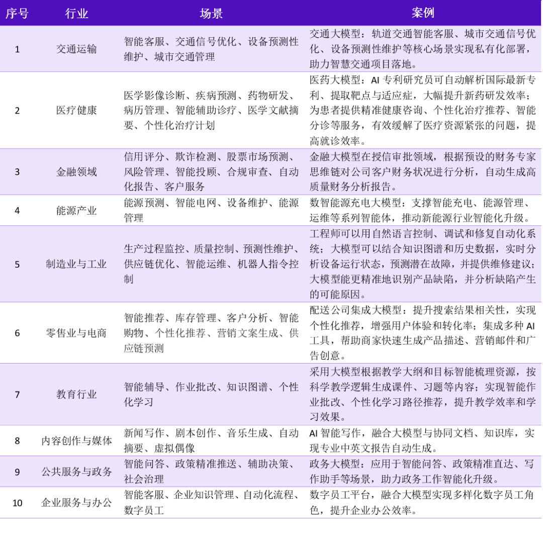
Task: Select the 金融领域 industry cell
Action: tap(76, 172)
